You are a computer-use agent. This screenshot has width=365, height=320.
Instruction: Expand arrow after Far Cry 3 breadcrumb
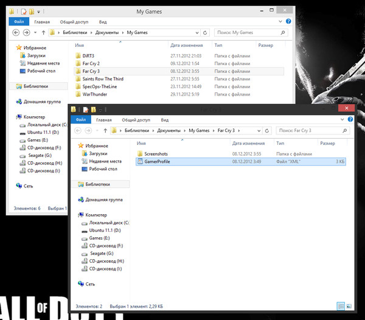point(239,131)
